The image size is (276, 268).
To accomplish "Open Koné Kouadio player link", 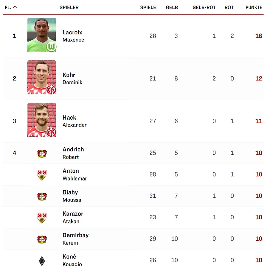I will pyautogui.click(x=72, y=260).
